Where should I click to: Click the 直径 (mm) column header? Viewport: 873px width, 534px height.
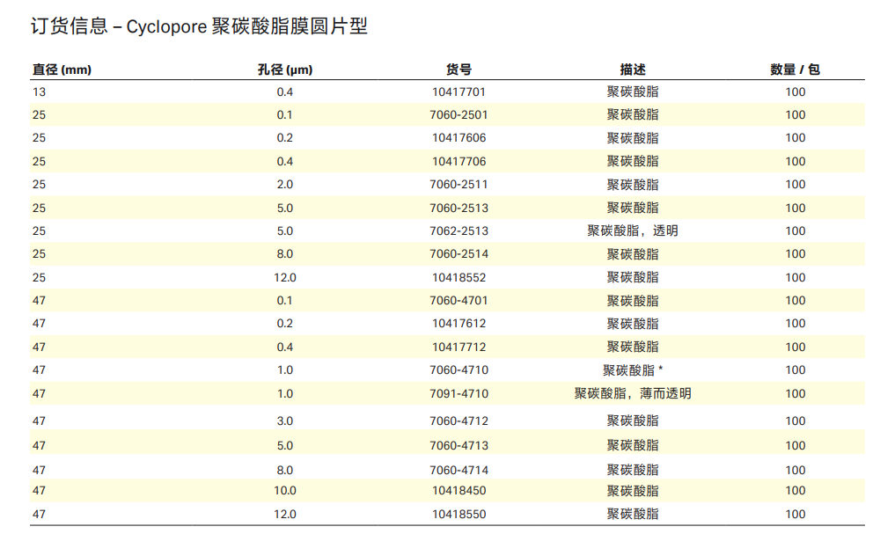[x=62, y=69]
